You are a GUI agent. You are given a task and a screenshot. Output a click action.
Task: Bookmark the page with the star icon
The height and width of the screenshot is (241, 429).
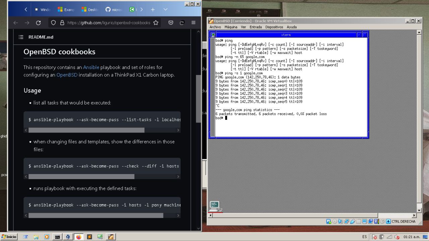(x=156, y=23)
